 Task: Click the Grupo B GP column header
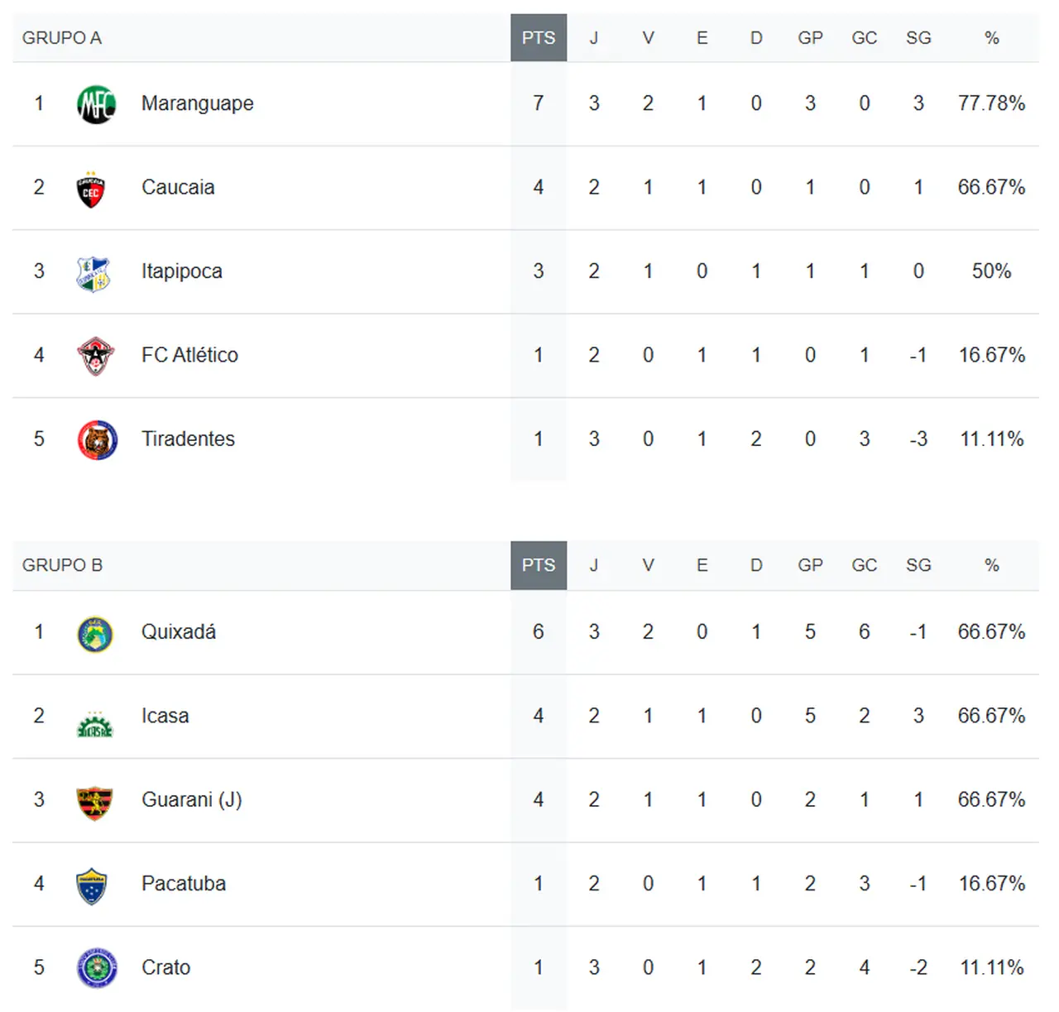point(810,565)
